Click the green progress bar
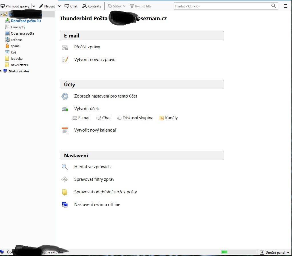Screen dimensions: 292x256 (x=238, y=252)
